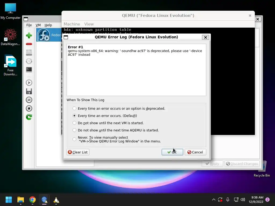Click the Linux penguin taskbar icon
The height and width of the screenshot is (206, 275).
(56, 200)
